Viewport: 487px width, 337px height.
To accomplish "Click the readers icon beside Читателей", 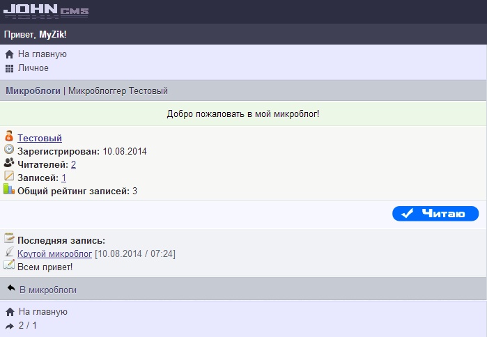I will coord(9,163).
